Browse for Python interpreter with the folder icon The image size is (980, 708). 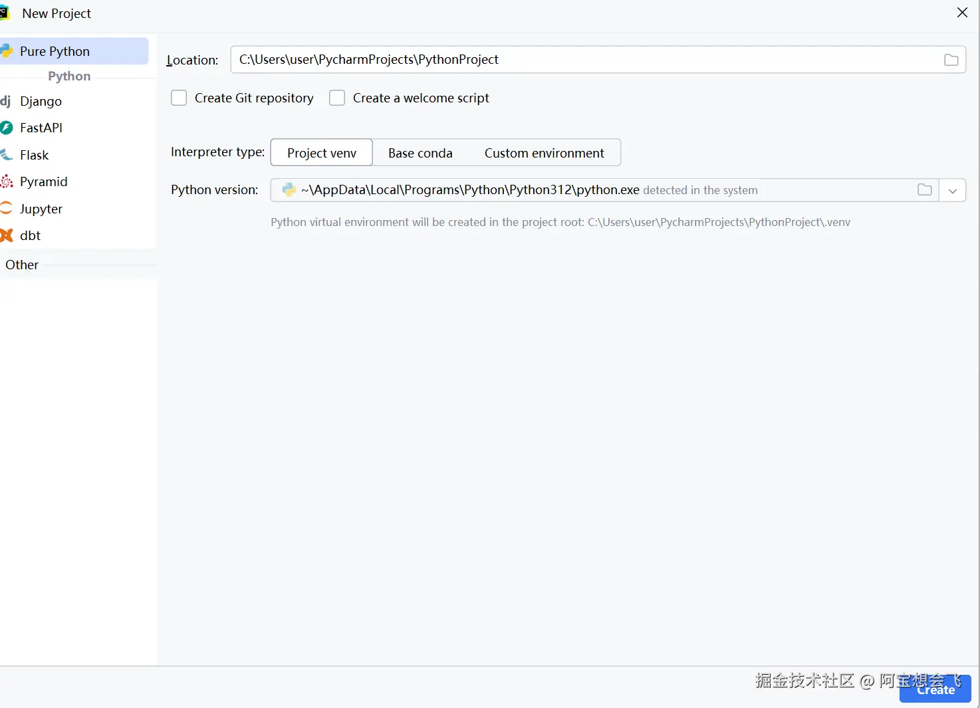925,189
